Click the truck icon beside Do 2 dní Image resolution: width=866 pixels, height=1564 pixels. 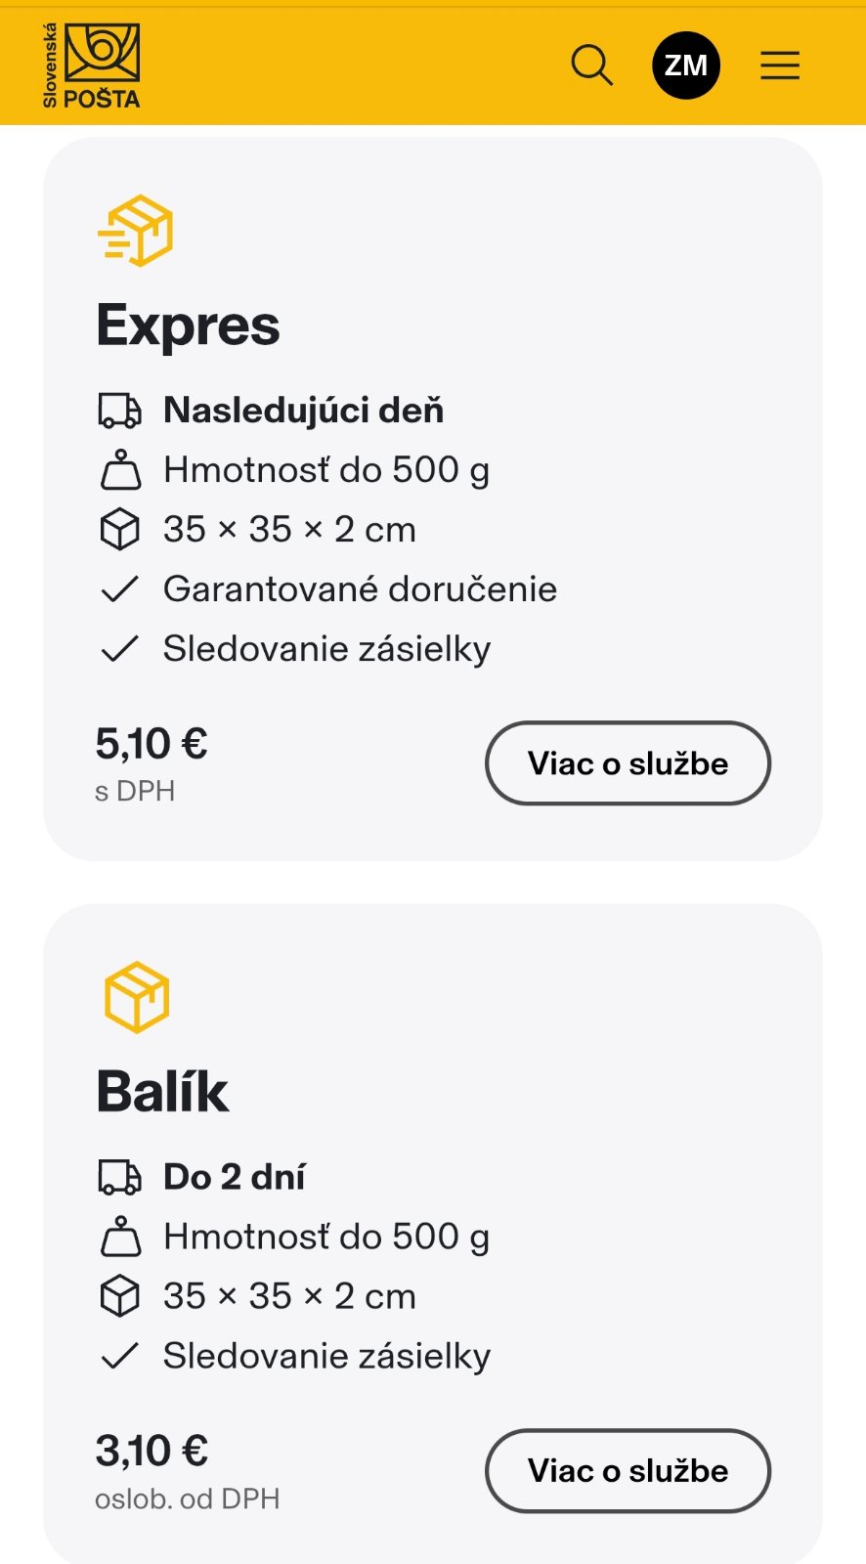click(x=120, y=1177)
